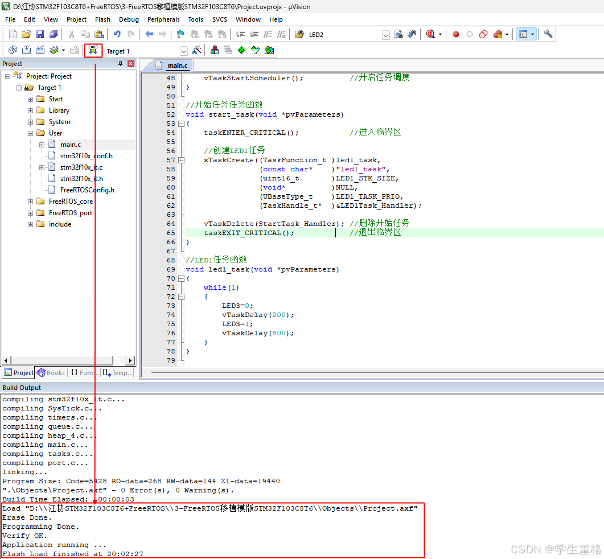Open the Target 1 selector dropdown
The height and width of the screenshot is (559, 604).
point(184,51)
